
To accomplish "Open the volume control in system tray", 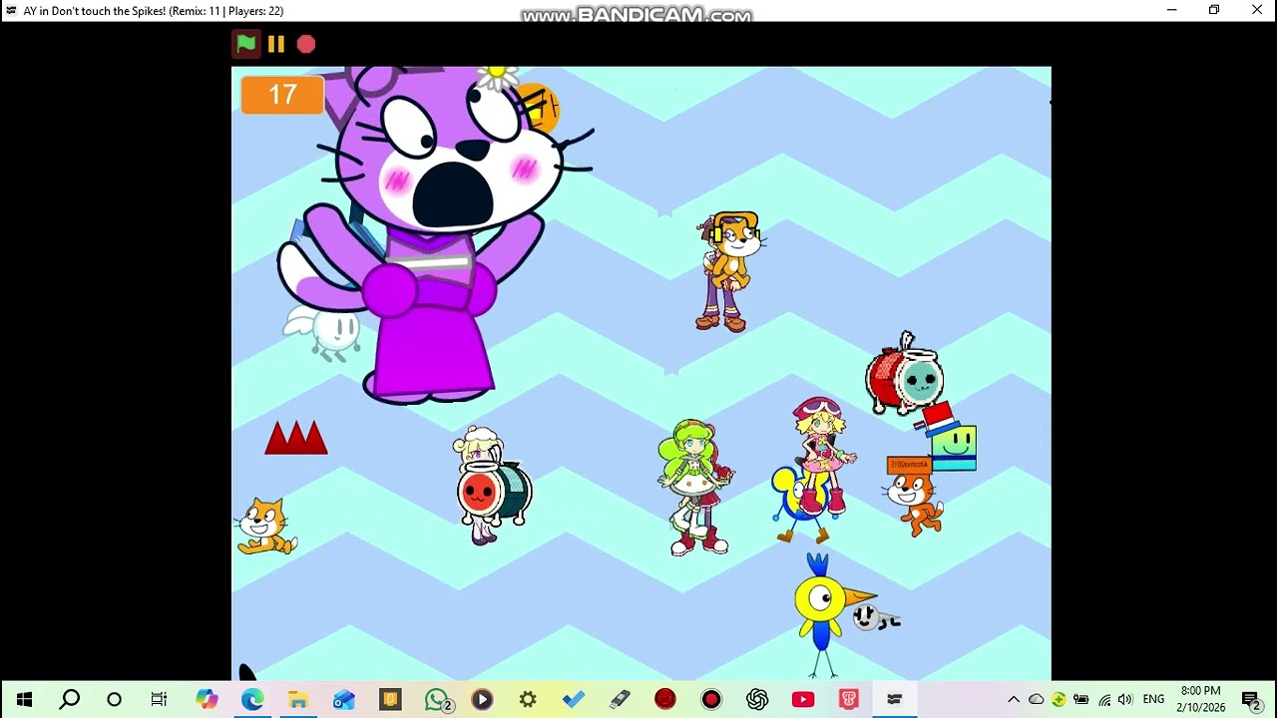I will click(1125, 699).
